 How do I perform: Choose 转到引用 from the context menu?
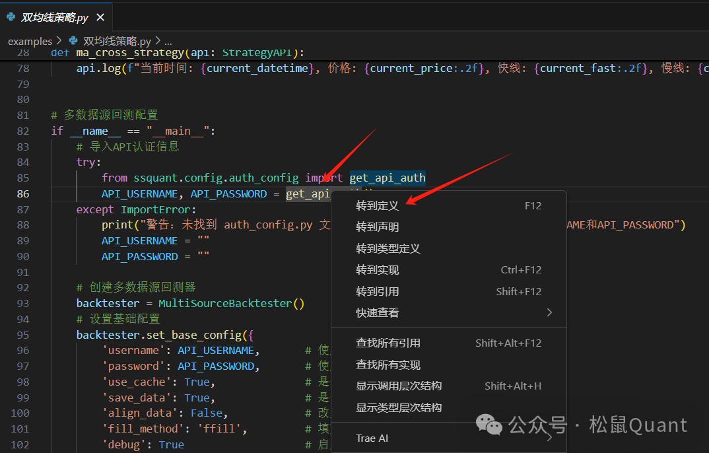(x=378, y=292)
